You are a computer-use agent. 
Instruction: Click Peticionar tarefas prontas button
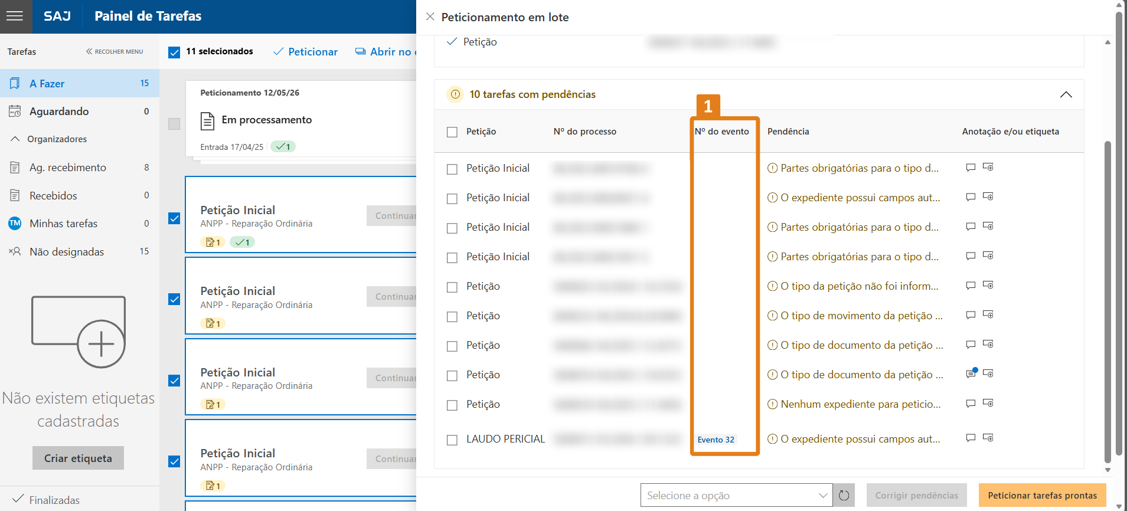click(1043, 495)
